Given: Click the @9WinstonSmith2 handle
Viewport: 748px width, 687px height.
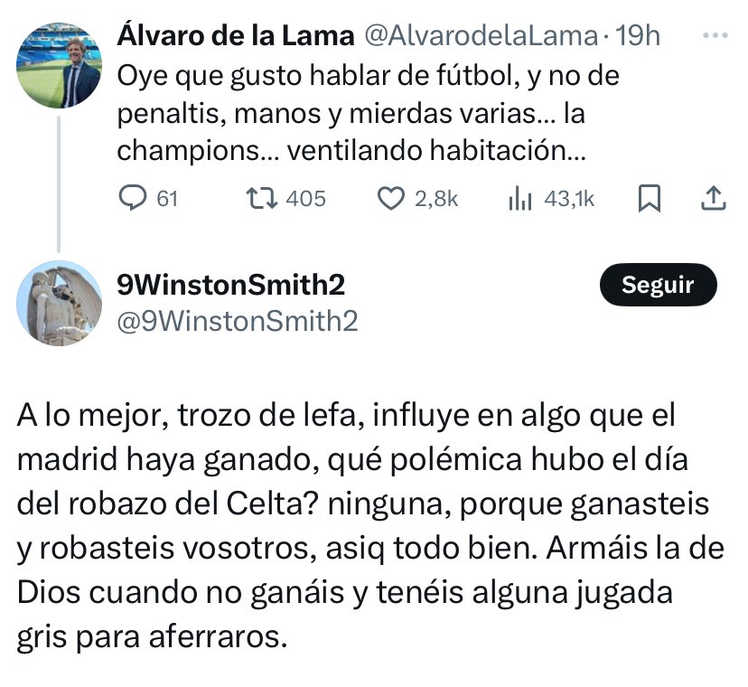Looking at the screenshot, I should coord(238,321).
